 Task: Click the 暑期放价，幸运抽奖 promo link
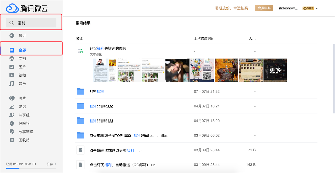coord(232,8)
